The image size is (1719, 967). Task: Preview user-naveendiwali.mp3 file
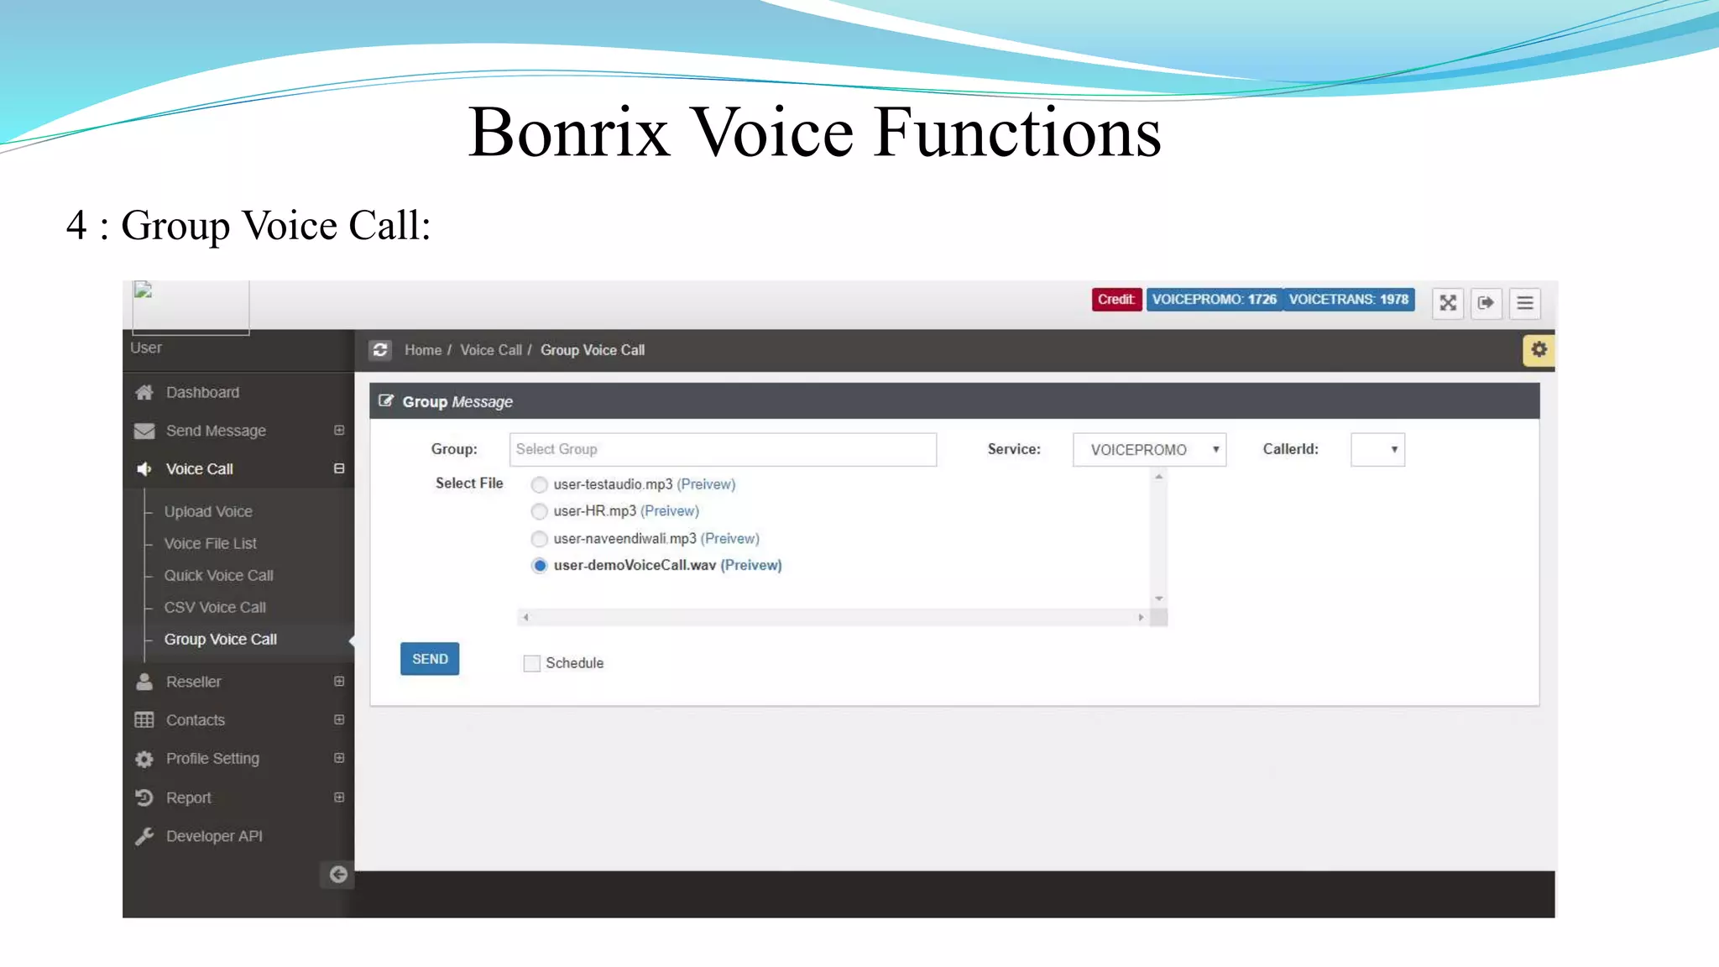730,539
